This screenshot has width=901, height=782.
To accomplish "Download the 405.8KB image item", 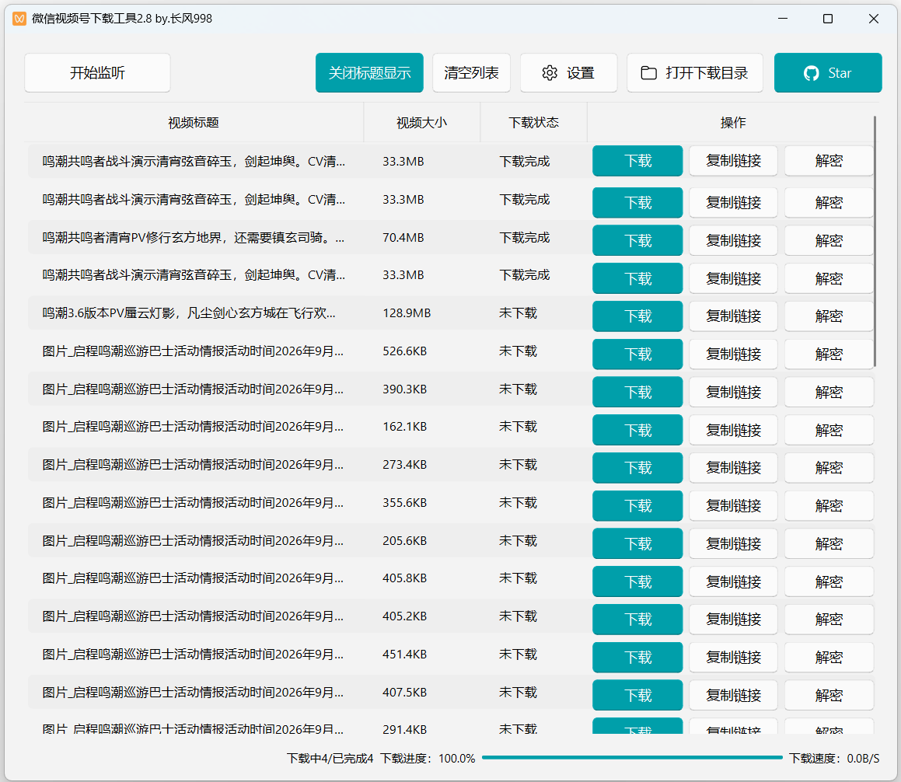I will [637, 581].
